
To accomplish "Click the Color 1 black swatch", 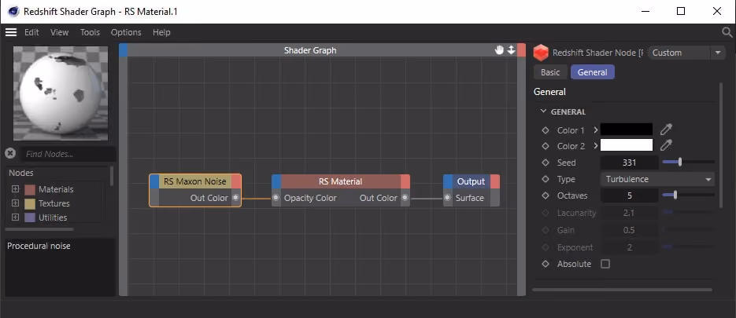I will (x=626, y=130).
